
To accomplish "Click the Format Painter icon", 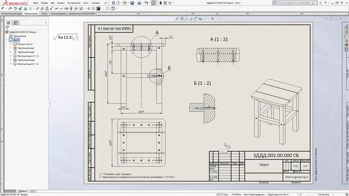I will [x=20, y=9].
